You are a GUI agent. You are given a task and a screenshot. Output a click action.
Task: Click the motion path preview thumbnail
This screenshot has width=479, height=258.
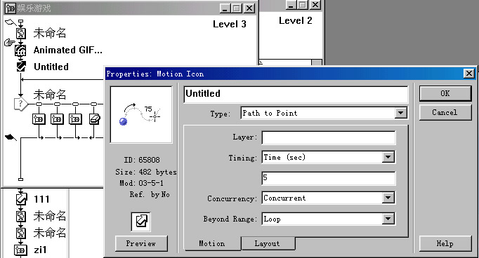pyautogui.click(x=141, y=115)
